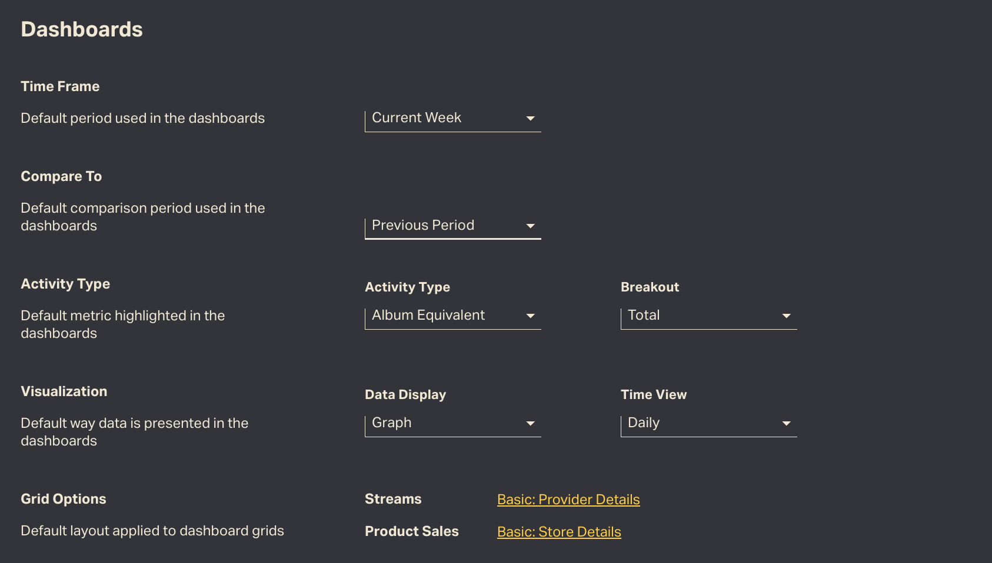The width and height of the screenshot is (992, 563).
Task: Click the Dashboards page heading
Action: coord(82,30)
